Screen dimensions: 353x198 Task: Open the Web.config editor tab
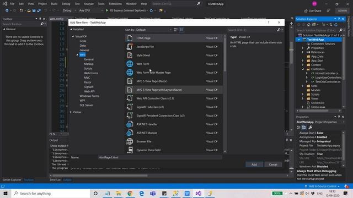(56, 19)
